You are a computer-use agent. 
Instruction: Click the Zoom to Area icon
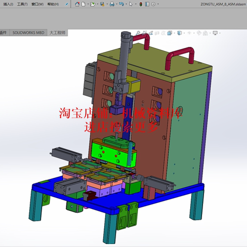click(144, 33)
